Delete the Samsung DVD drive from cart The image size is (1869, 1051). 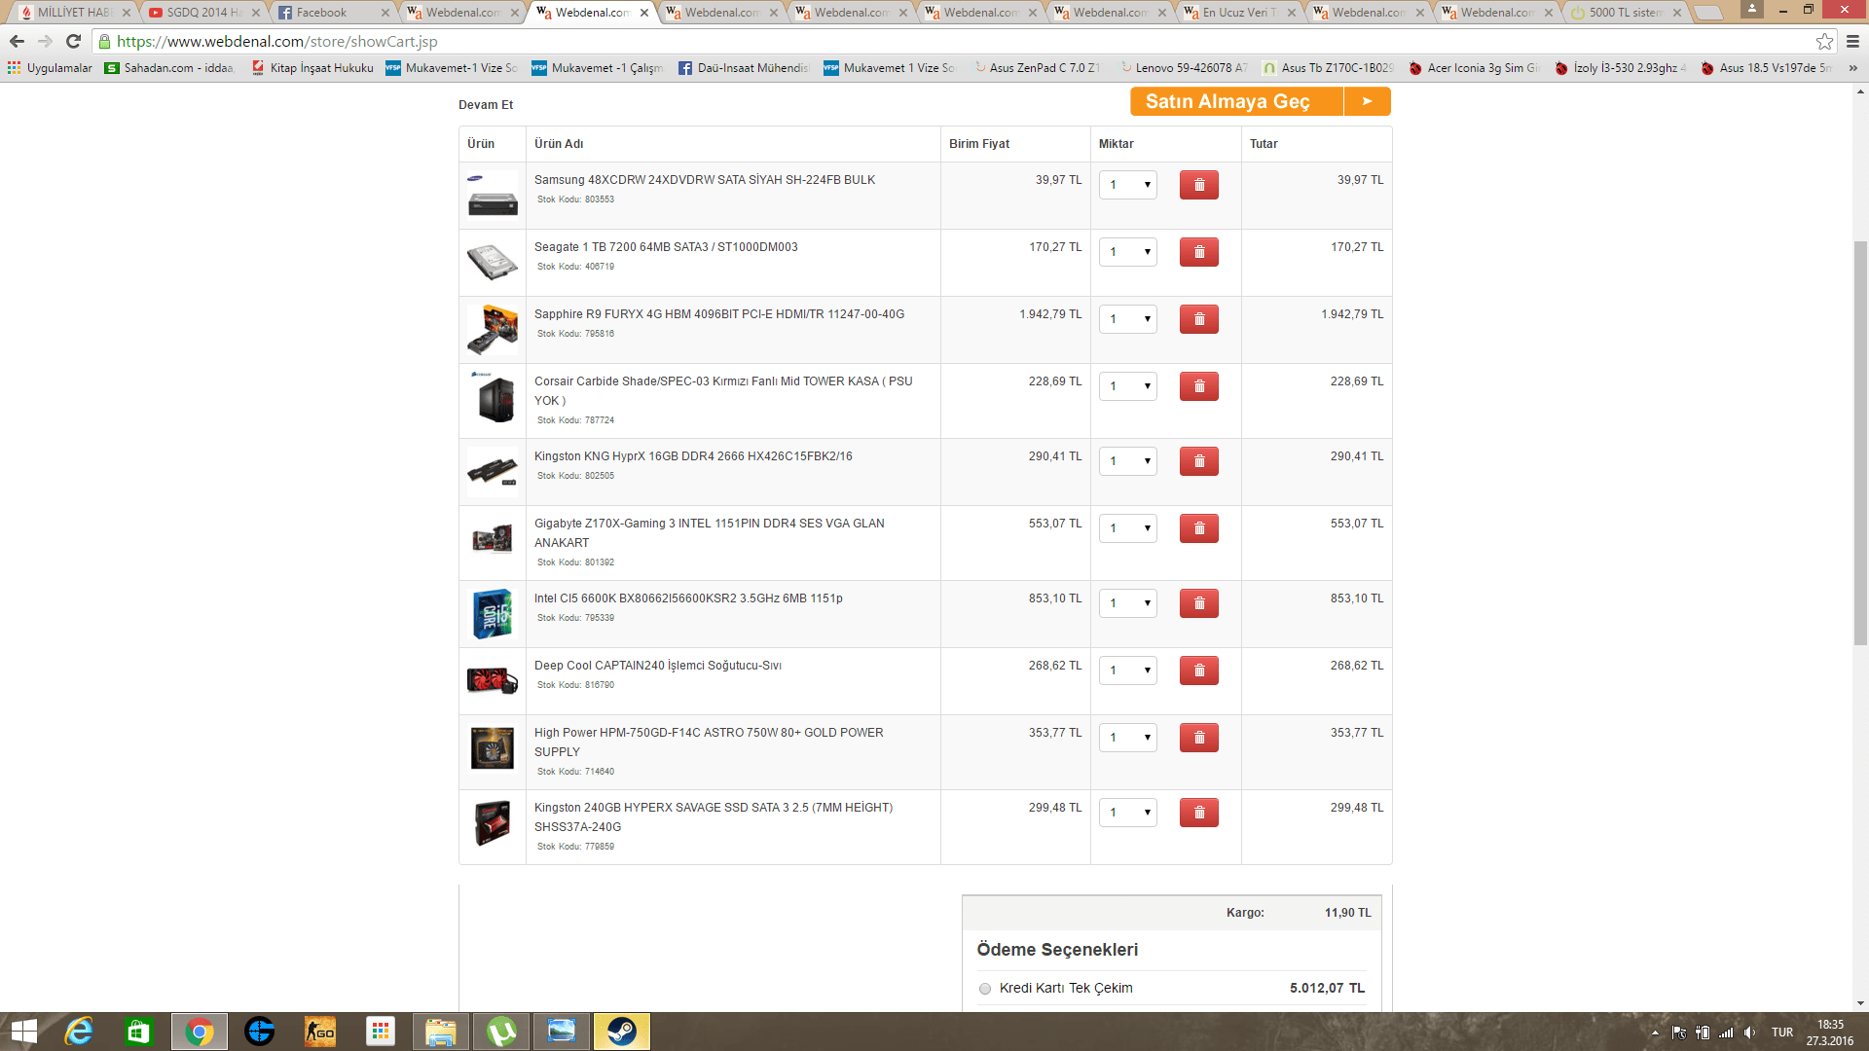(x=1198, y=185)
